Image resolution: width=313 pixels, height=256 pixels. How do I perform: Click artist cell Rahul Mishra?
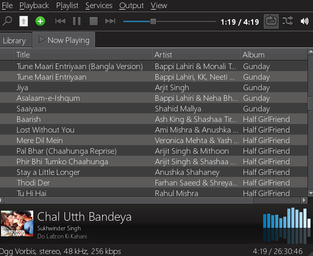click(x=177, y=193)
